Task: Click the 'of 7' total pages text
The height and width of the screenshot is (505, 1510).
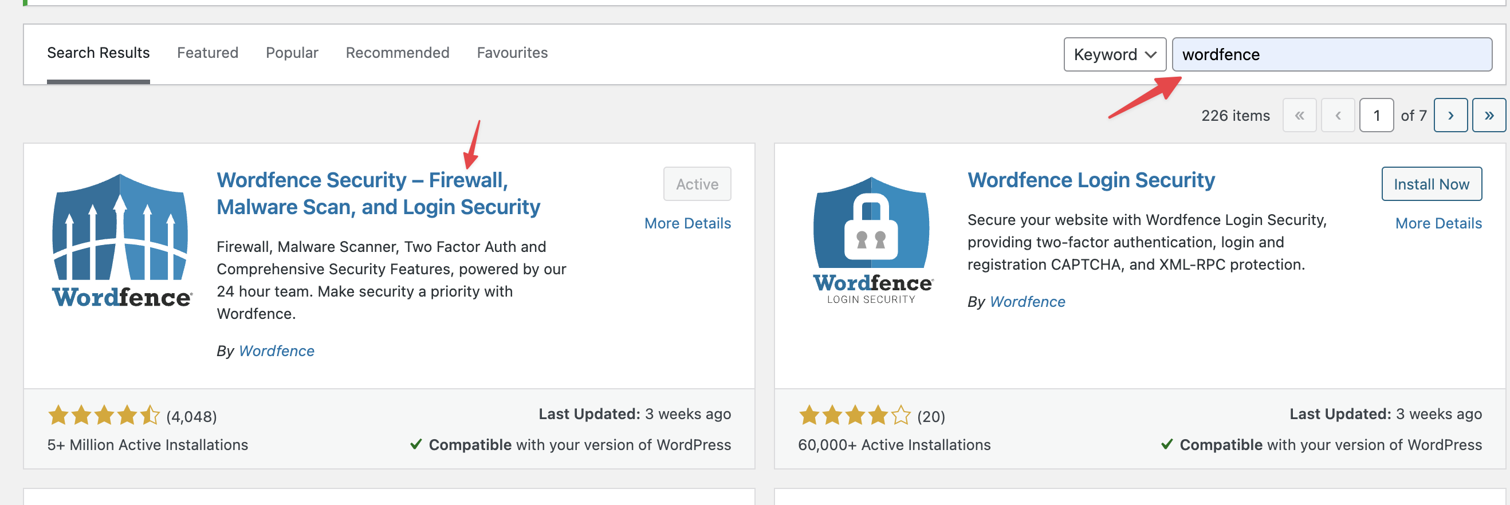Action: [1413, 116]
